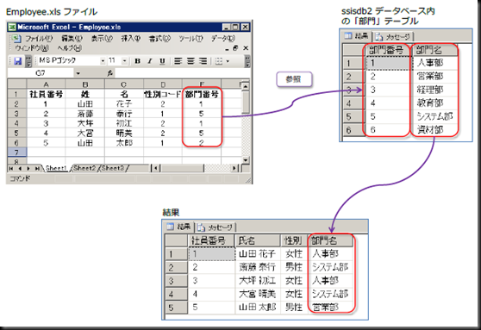Screen dimensions: 481x330
Task: Click 氏名 column header in bottom result grid
Action: coord(258,240)
